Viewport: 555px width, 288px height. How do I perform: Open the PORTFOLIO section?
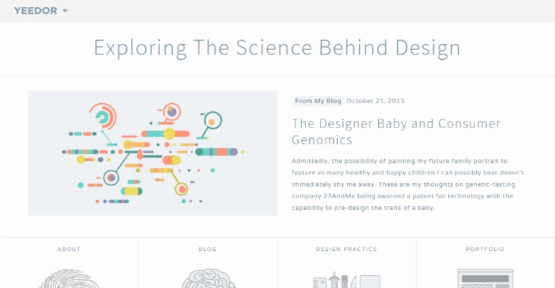485,249
